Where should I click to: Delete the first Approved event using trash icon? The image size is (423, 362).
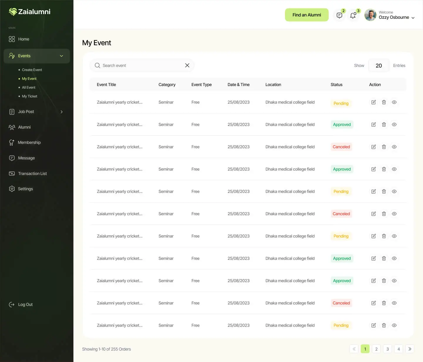pos(384,124)
